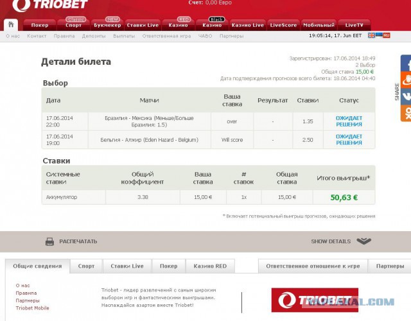
Task: Share ticket via Facebook icon
Action: coord(405,64)
